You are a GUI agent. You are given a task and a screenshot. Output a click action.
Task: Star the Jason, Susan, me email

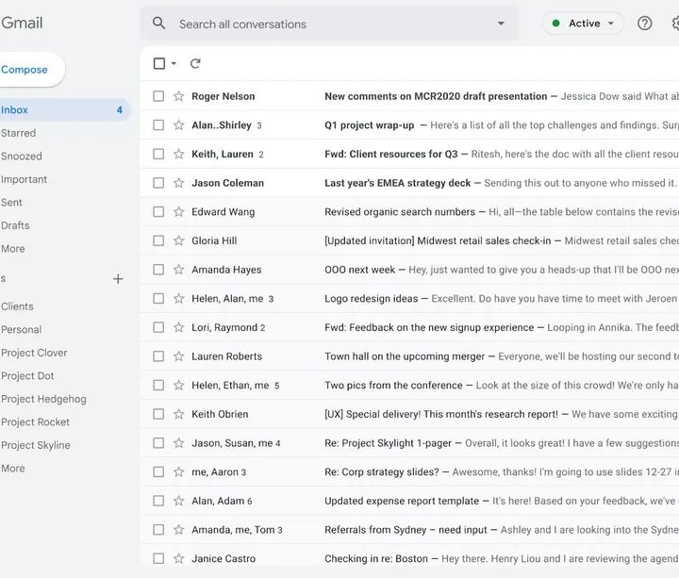pos(179,443)
